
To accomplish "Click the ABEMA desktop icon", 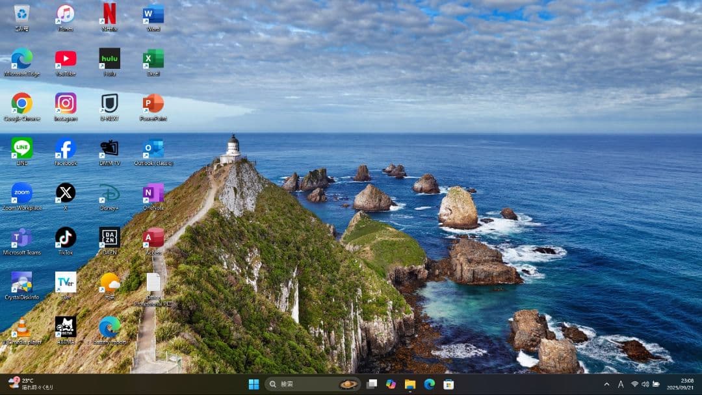I will click(65, 328).
